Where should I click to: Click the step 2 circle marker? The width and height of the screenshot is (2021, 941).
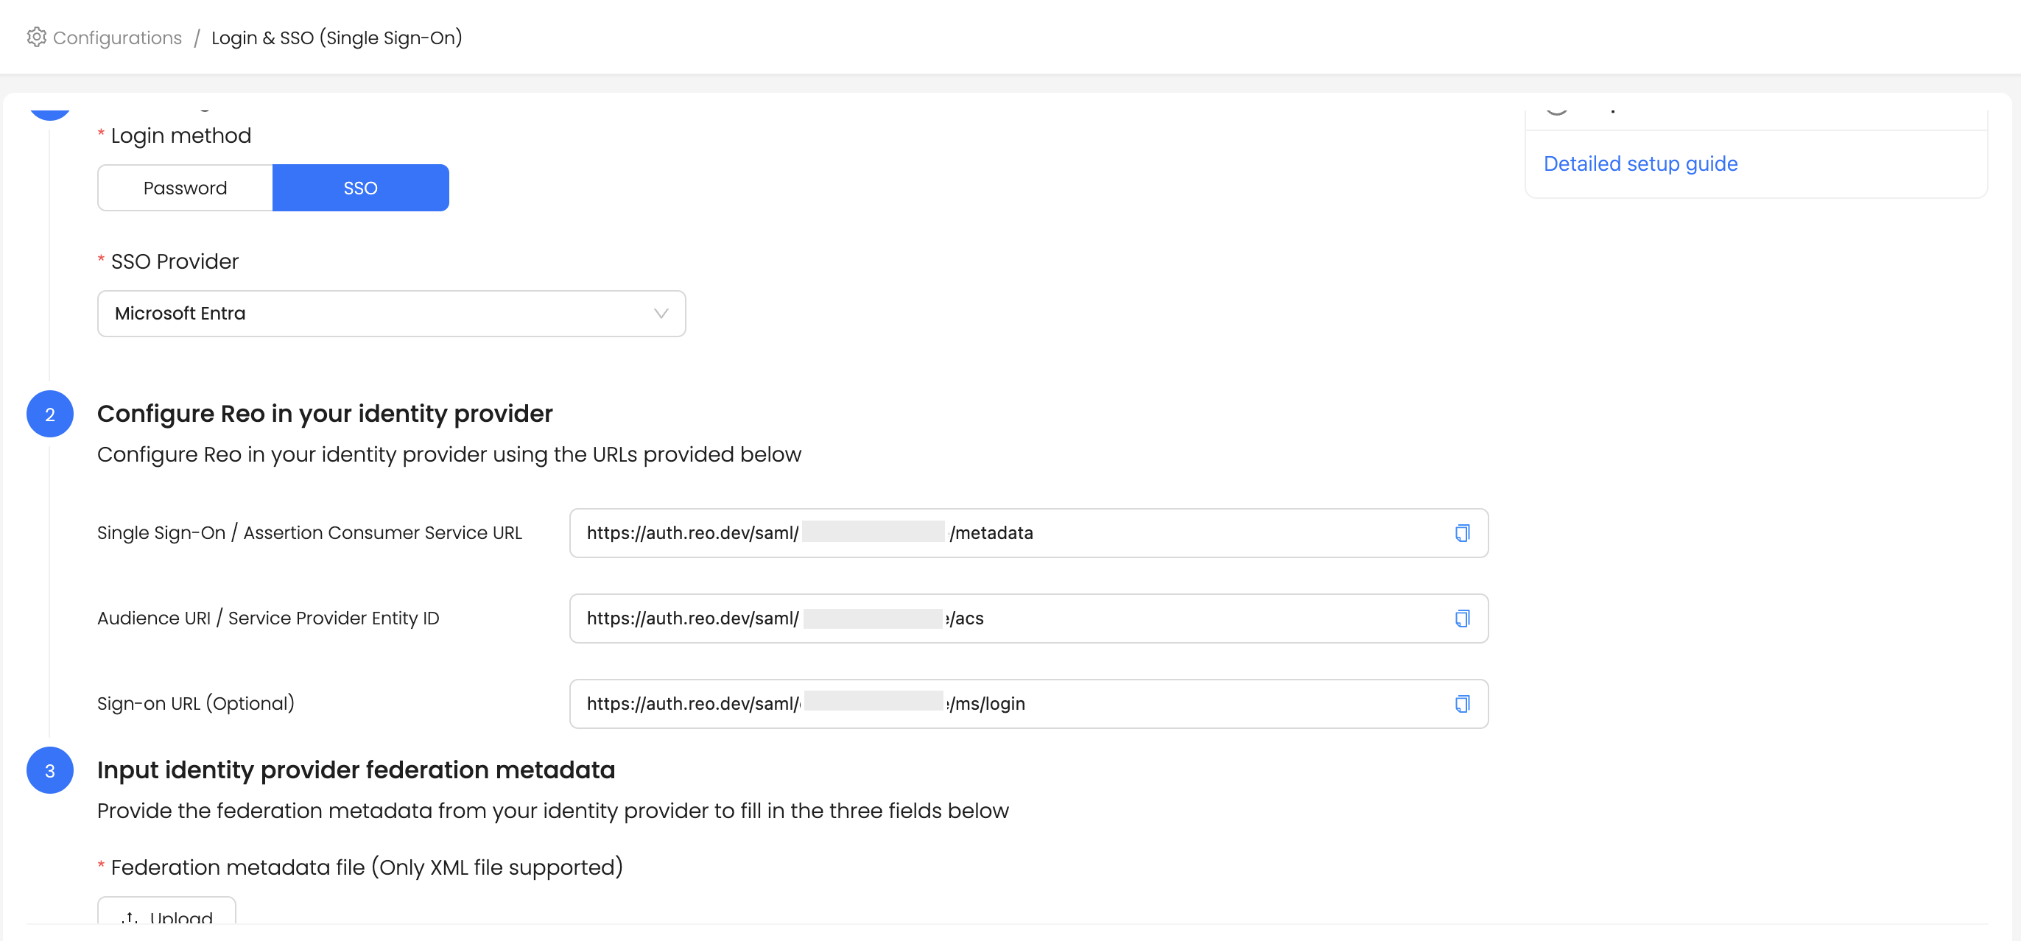coord(50,414)
